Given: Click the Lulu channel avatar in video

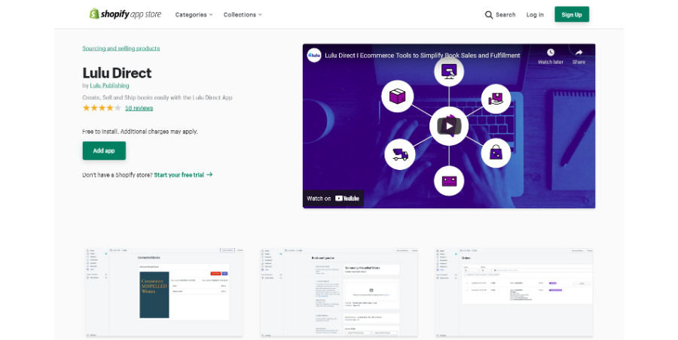Looking at the screenshot, I should pyautogui.click(x=314, y=56).
